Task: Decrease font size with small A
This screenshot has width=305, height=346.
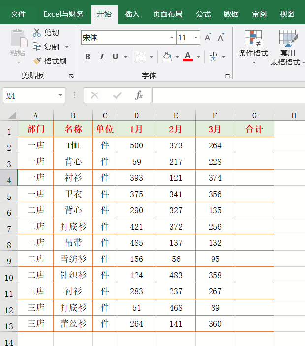Action: click(221, 37)
